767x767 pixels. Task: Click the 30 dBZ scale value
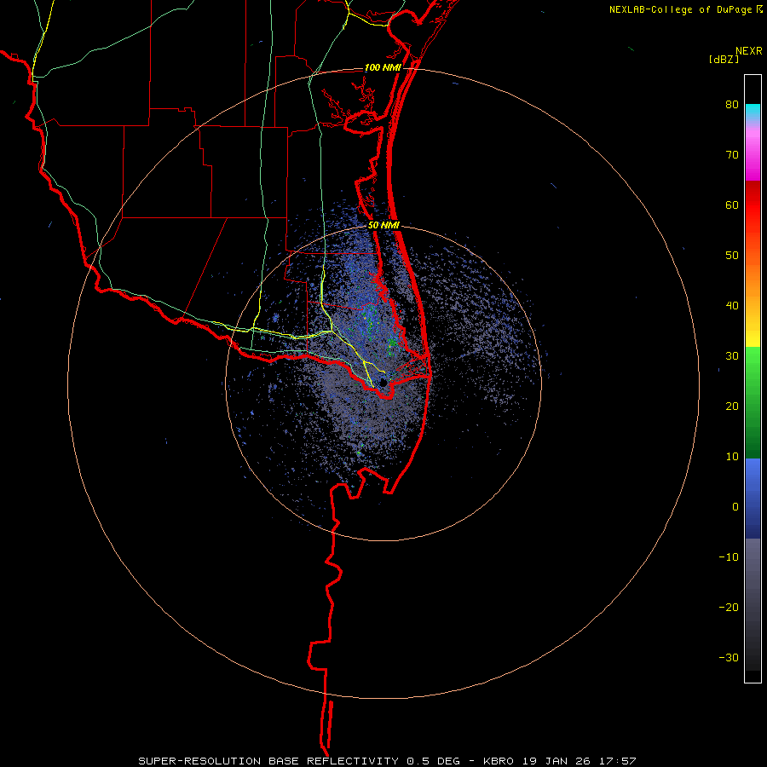732,355
